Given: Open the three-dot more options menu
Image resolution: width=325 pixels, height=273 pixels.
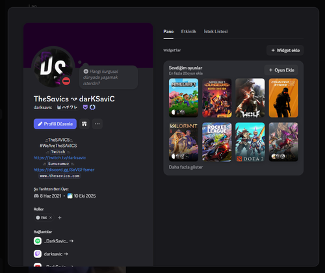Looking at the screenshot, I should pyautogui.click(x=97, y=124).
